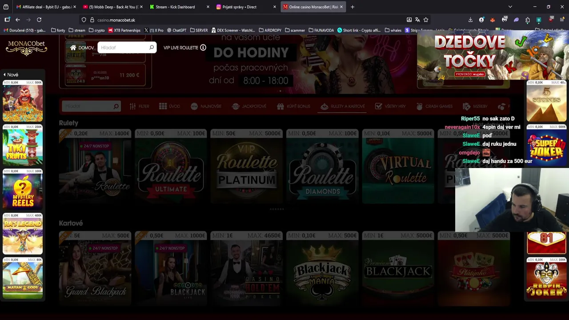Image resolution: width=569 pixels, height=320 pixels.
Task: Click the DOMOV home icon
Action: (x=73, y=48)
